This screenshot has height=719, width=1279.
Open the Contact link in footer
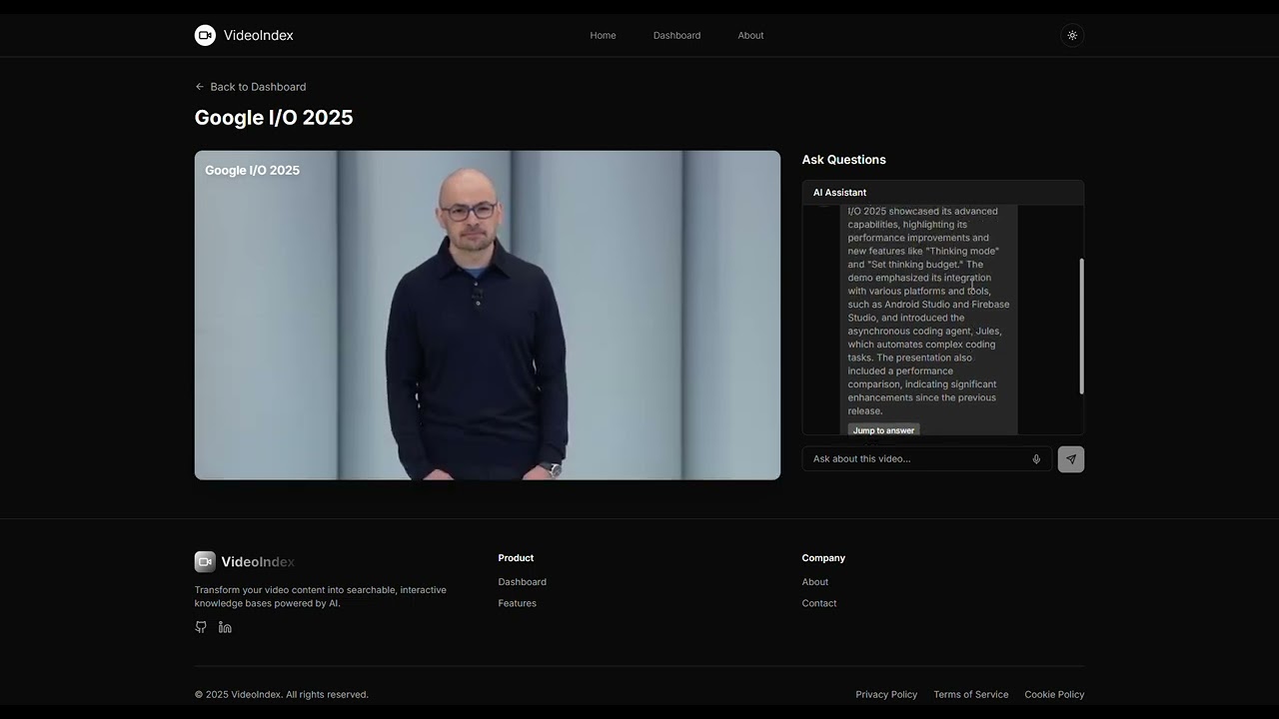(x=819, y=603)
